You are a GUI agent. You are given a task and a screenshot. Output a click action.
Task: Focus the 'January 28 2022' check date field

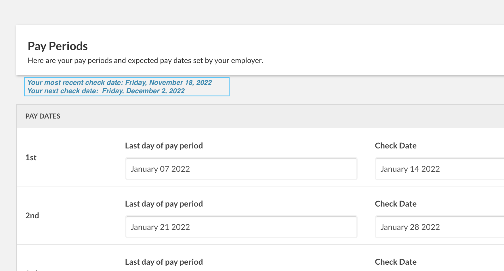point(439,227)
